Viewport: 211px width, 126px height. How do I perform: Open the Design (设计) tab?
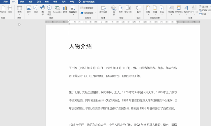pos(22,2)
